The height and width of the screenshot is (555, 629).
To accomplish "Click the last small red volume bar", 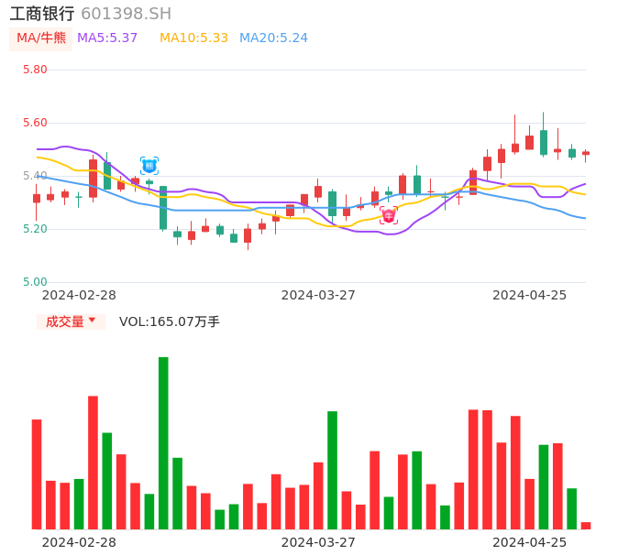I will point(586,526).
